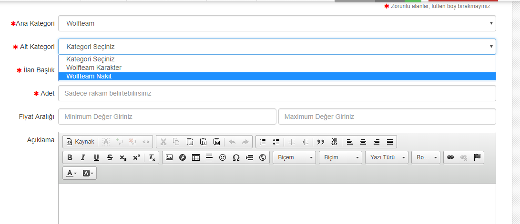This screenshot has width=520, height=224.
Task: Open the text color picker
Action: coord(71,173)
